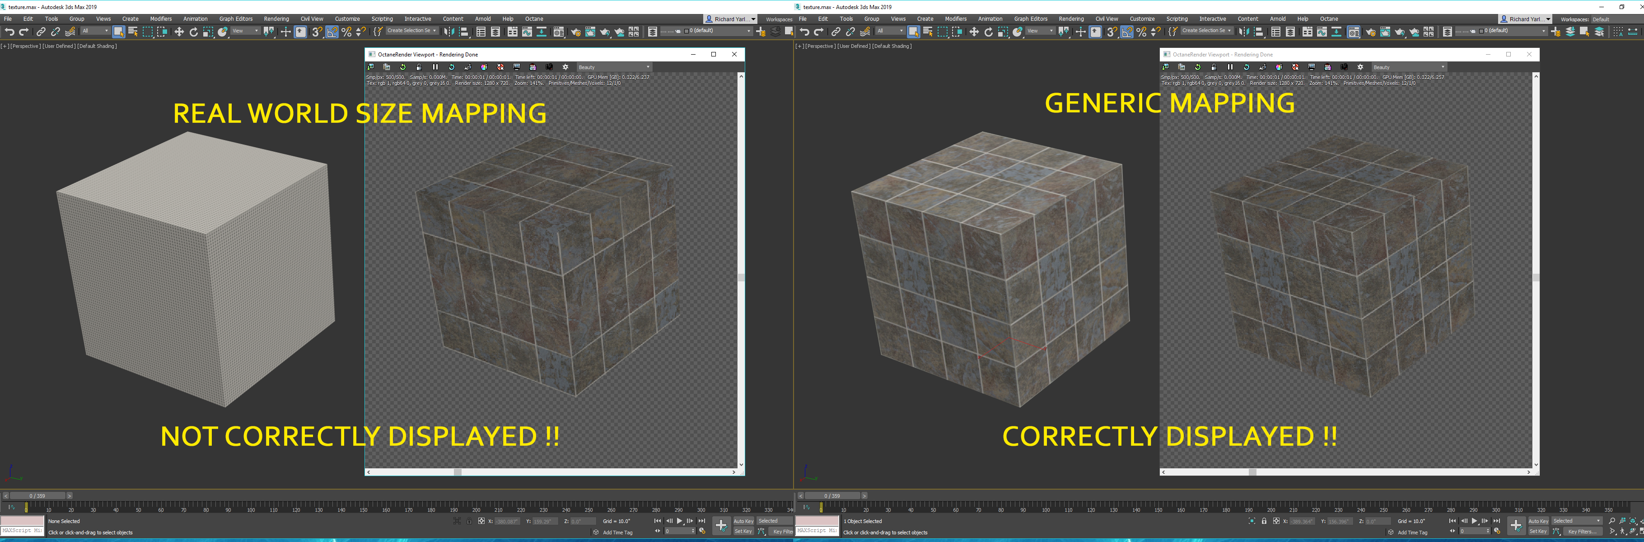Expand the 'All' selection filter dropdown, left window

click(x=95, y=31)
